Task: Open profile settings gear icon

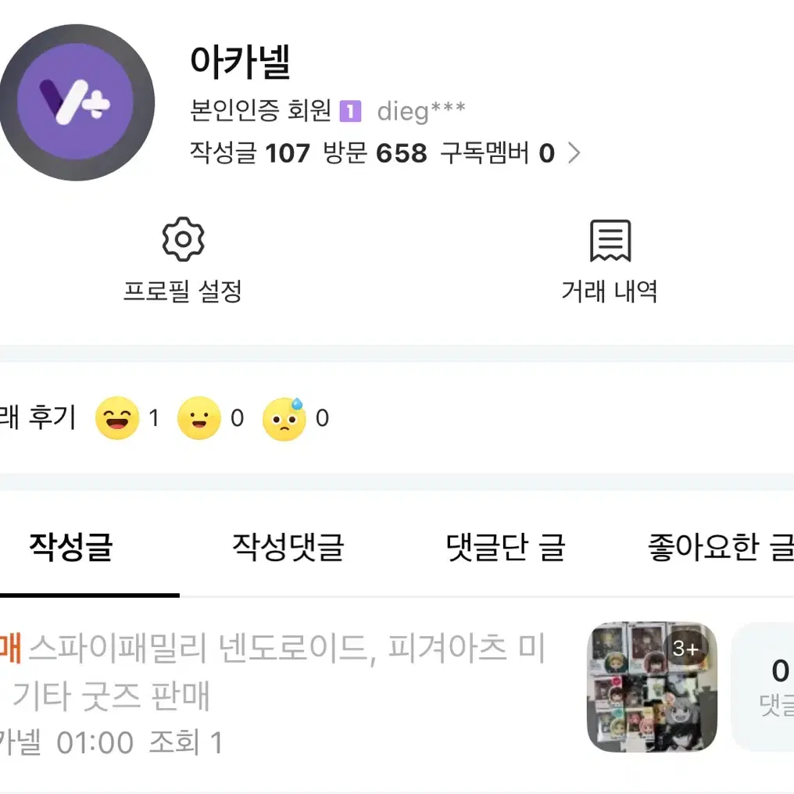Action: 184,239
